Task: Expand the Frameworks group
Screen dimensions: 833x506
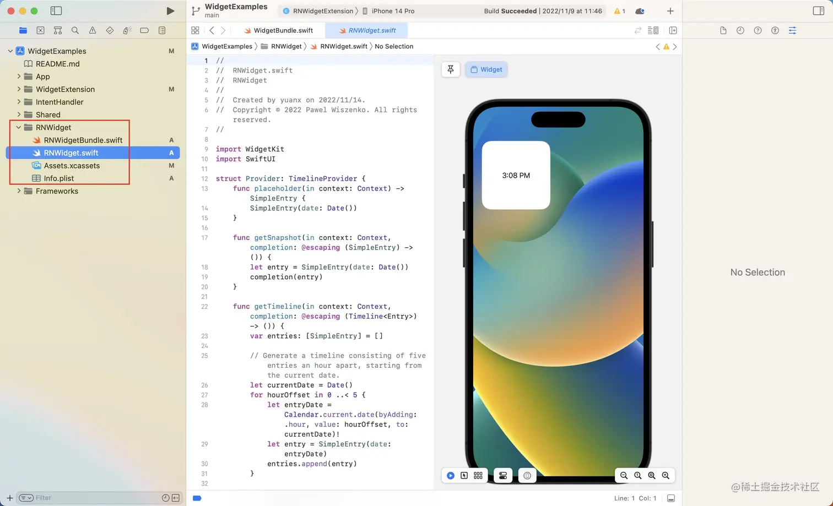Action: coord(18,191)
